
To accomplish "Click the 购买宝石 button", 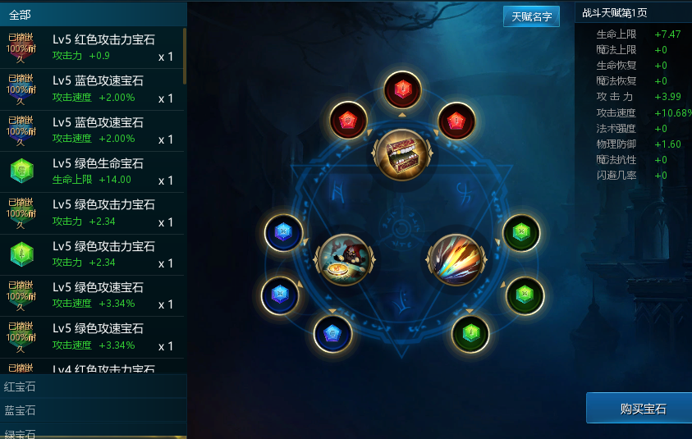I will (x=643, y=409).
